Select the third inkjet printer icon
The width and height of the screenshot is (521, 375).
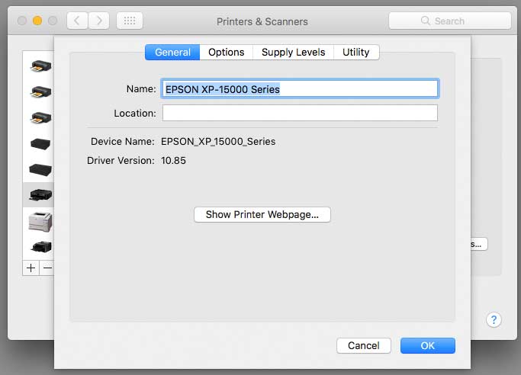[x=40, y=118]
